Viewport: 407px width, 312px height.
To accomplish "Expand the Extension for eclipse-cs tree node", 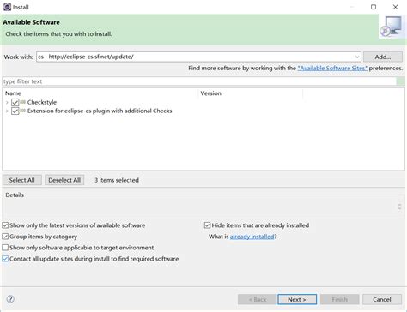I will [7, 111].
